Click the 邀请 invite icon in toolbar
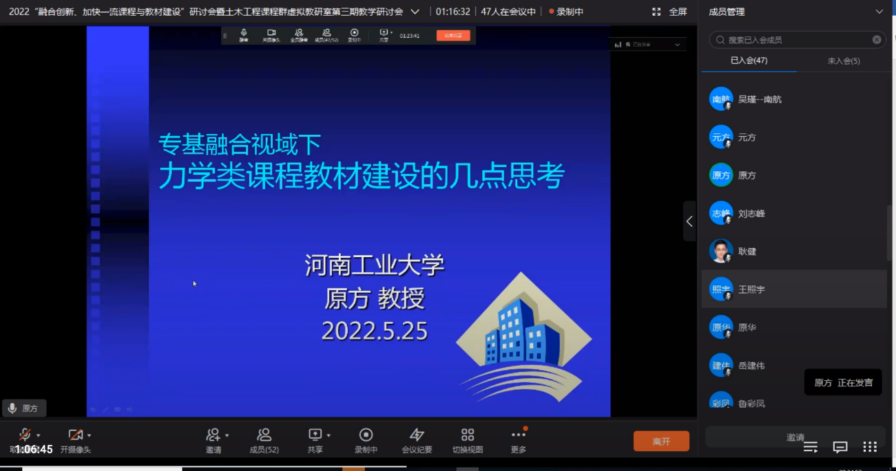 pos(213,435)
